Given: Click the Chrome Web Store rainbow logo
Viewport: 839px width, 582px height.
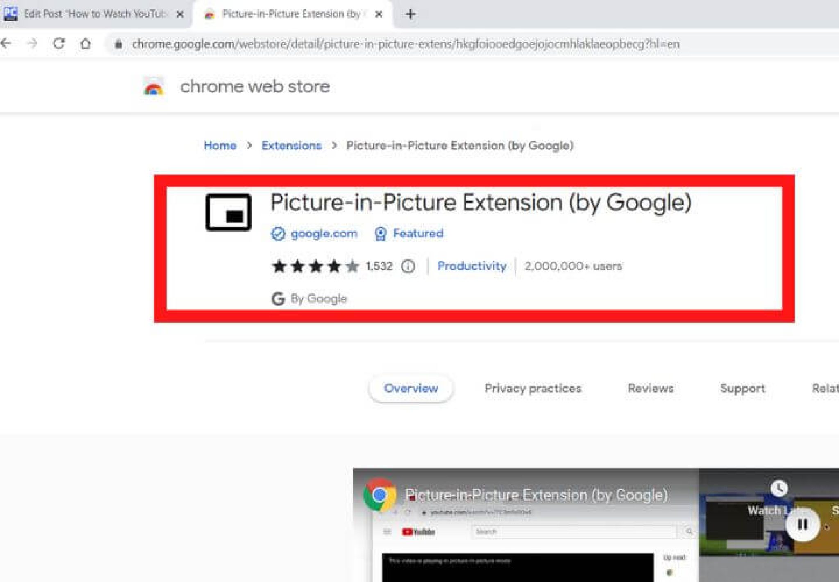Looking at the screenshot, I should coord(154,87).
